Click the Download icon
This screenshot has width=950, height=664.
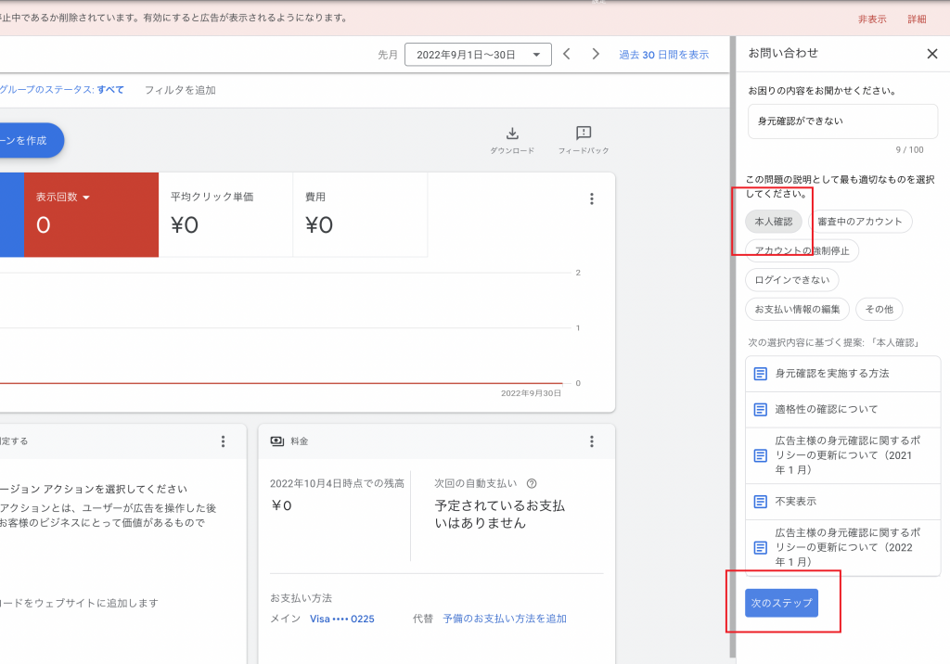(512, 133)
